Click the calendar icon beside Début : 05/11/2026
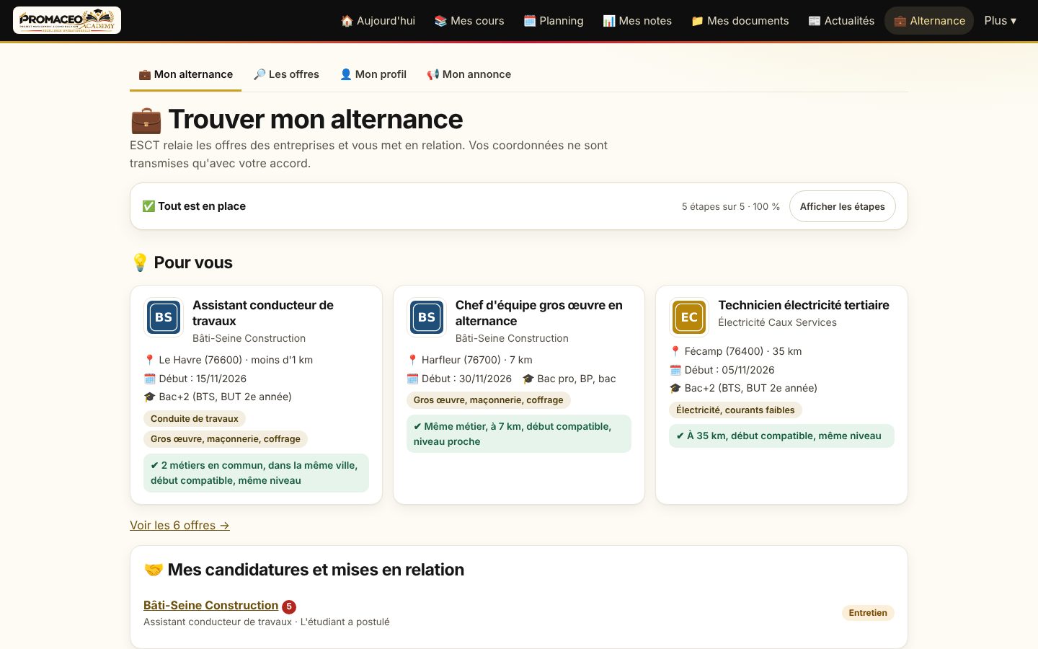 click(x=675, y=370)
